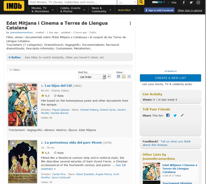Share this list on Twitter
The height and width of the screenshot is (184, 206).
tap(175, 115)
